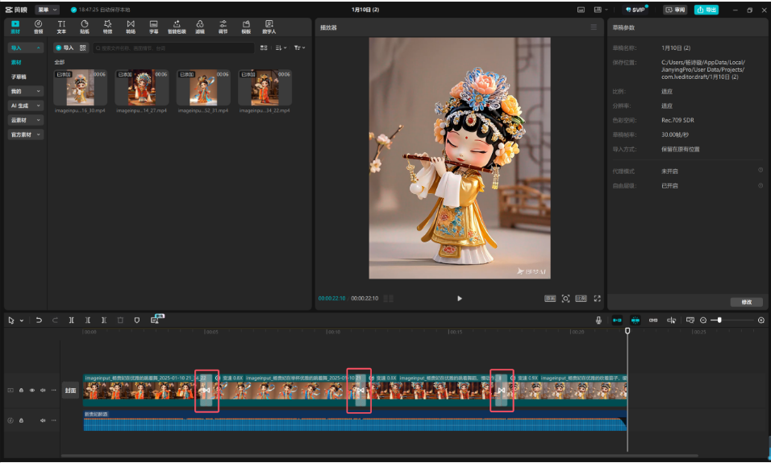Open the 数字人 (Digital Human) icon
The height and width of the screenshot is (463, 771).
tap(269, 27)
